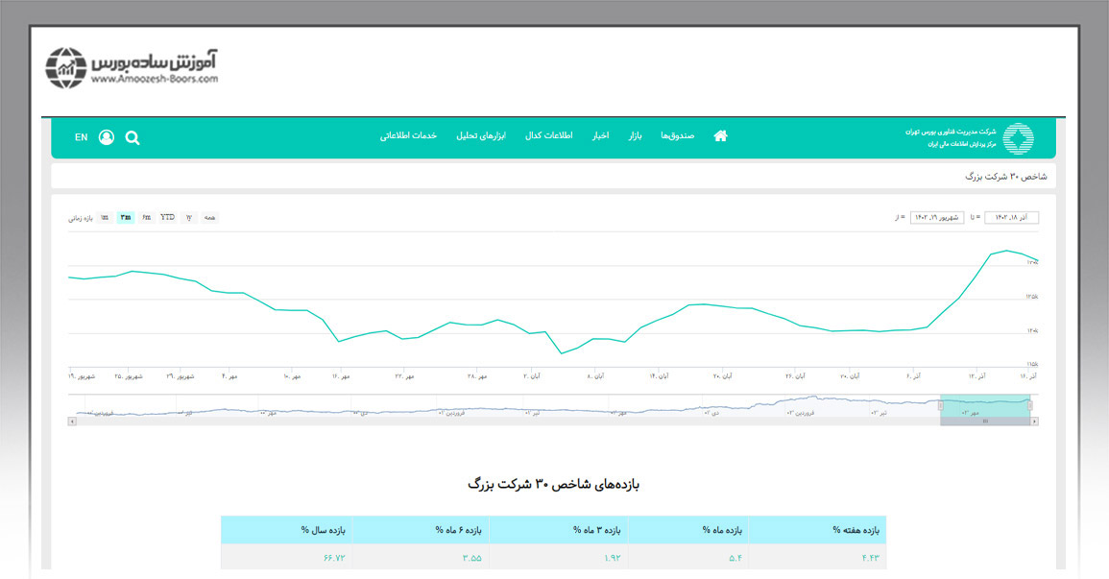Click the Amoozesh-Boors globe logo
The height and width of the screenshot is (579, 1109).
[x=66, y=67]
